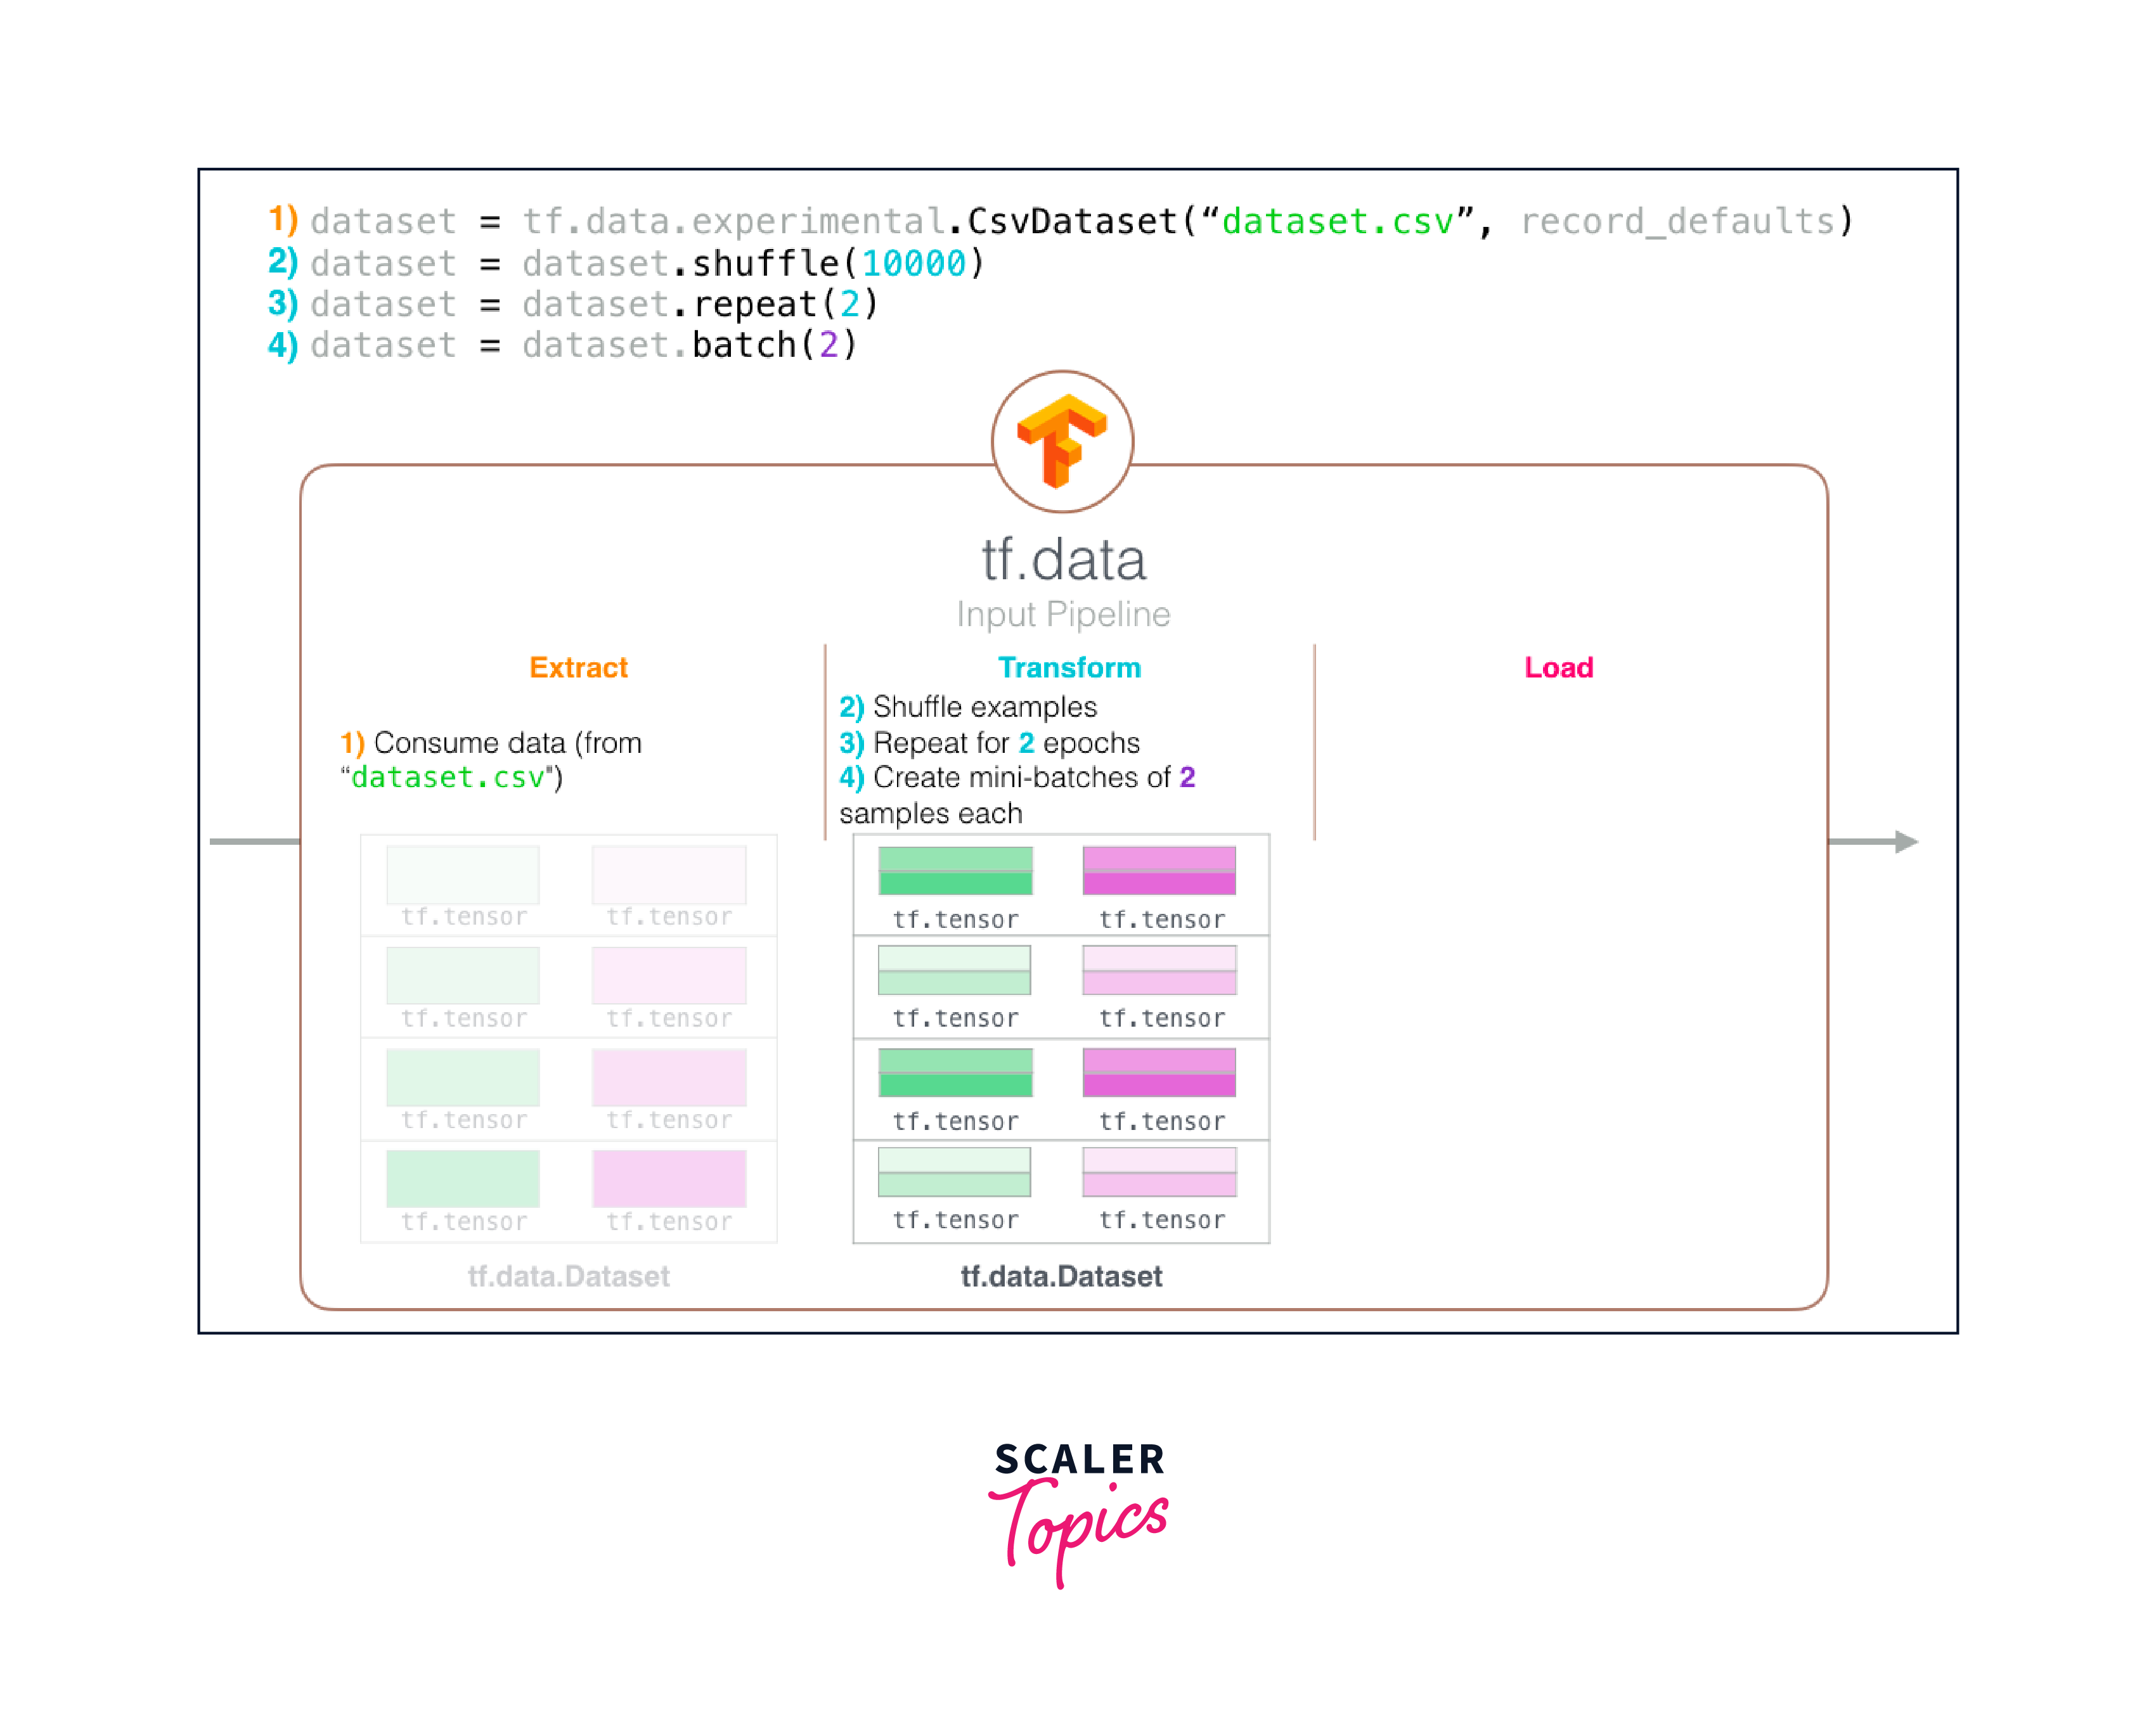Click the Scaler Topics logo

(x=1079, y=1511)
